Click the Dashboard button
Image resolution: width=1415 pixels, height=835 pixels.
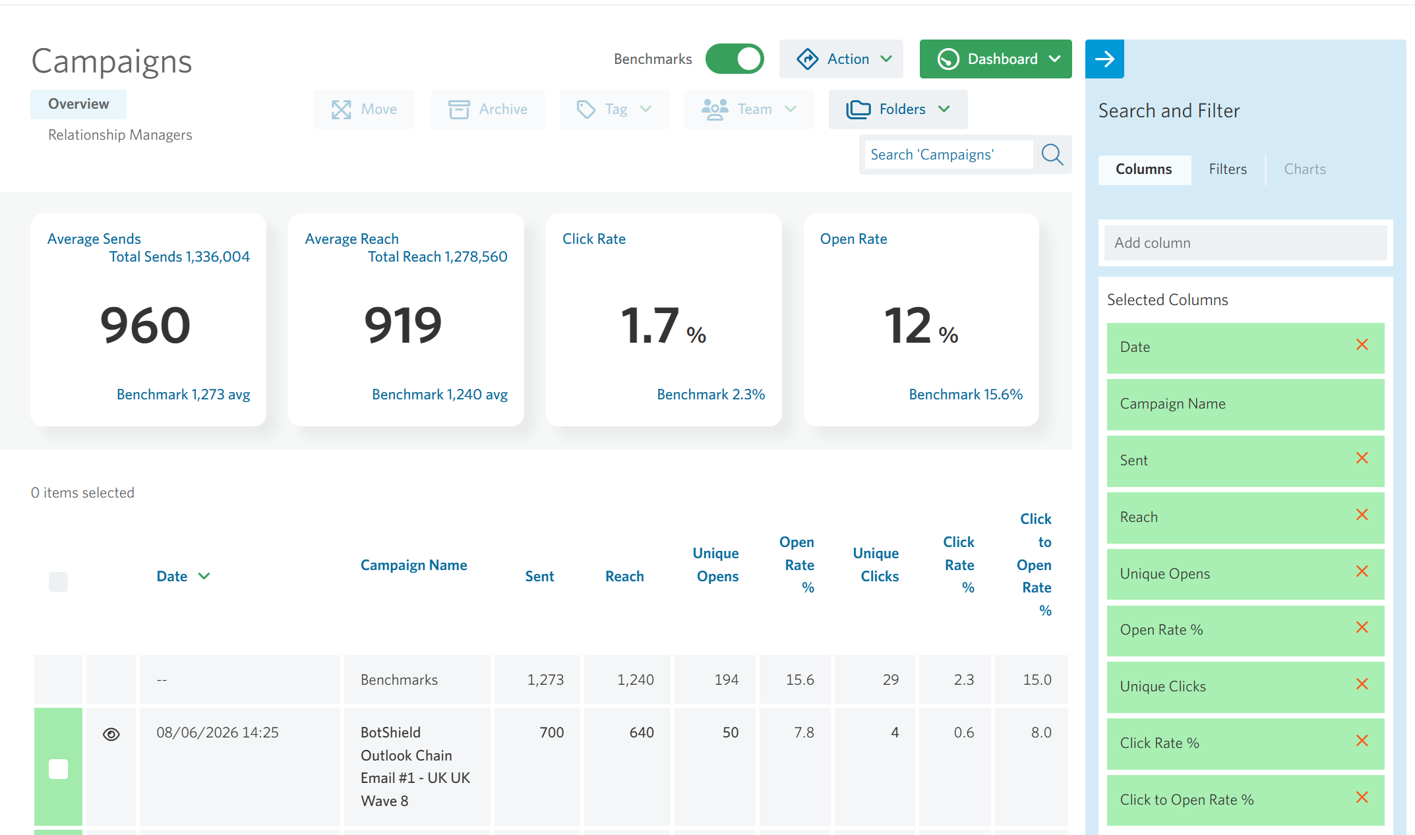coord(996,59)
